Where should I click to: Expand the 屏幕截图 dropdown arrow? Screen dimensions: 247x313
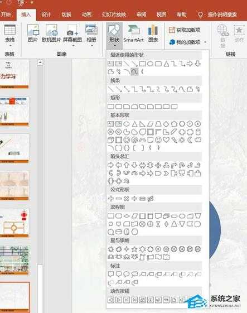(73, 46)
